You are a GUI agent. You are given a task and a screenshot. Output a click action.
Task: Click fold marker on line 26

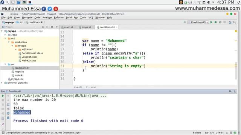72,45
